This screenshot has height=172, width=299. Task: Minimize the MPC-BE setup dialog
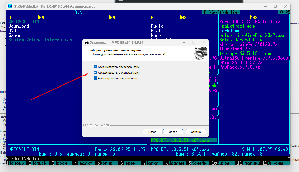[x=184, y=42]
